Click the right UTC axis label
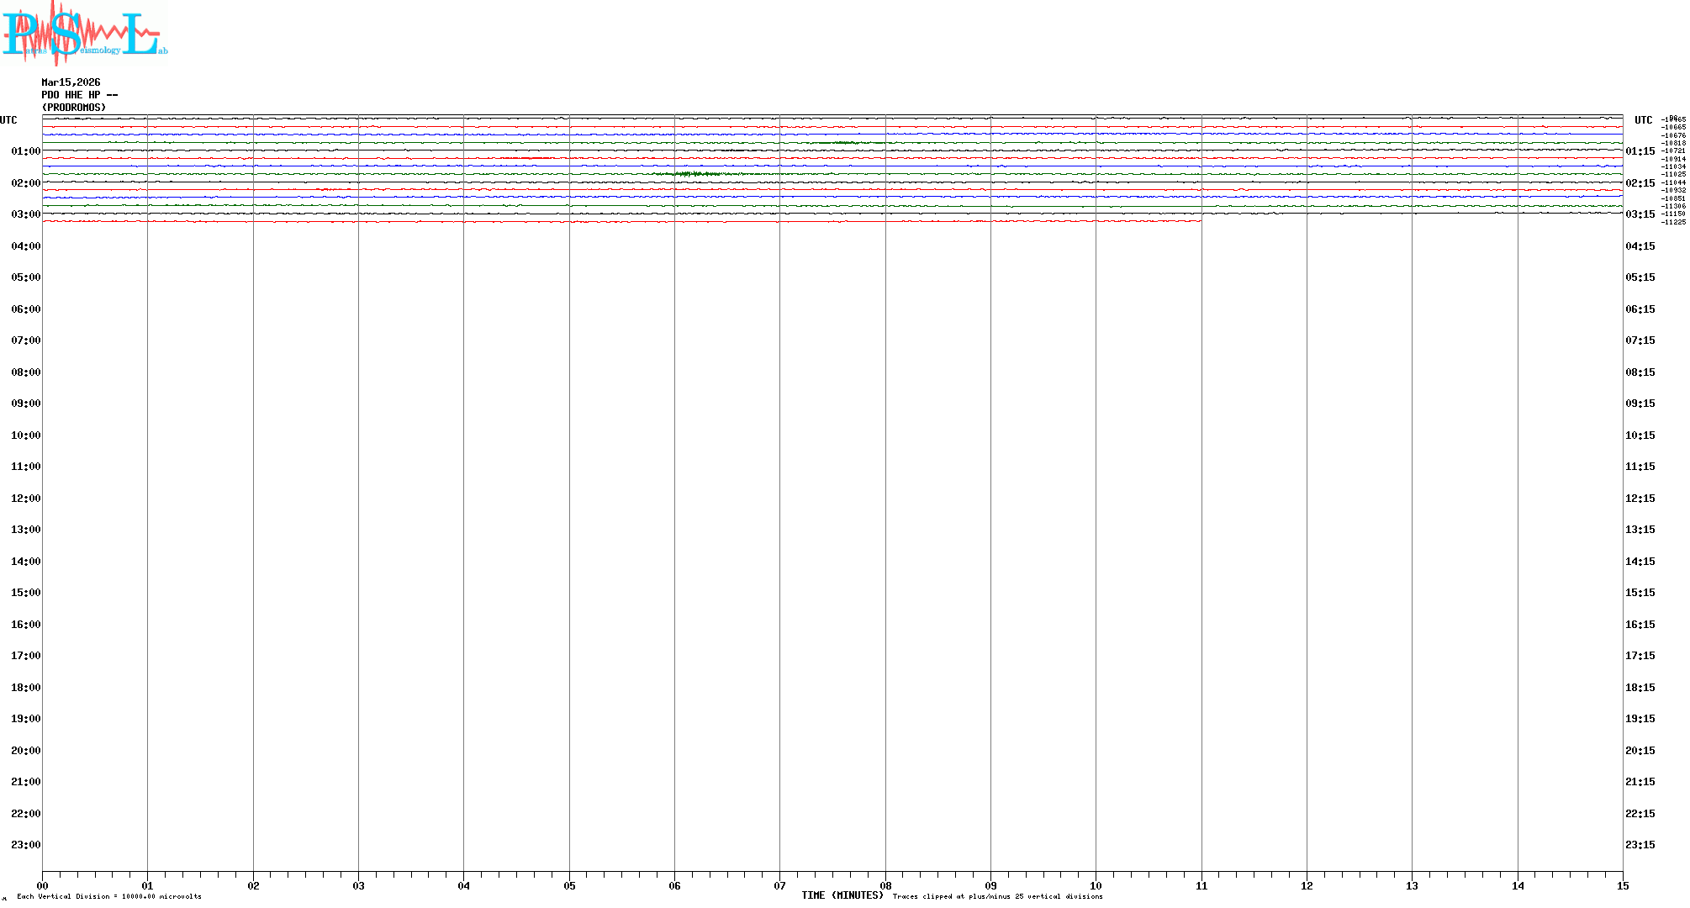Image resolution: width=1690 pixels, height=908 pixels. click(1643, 120)
